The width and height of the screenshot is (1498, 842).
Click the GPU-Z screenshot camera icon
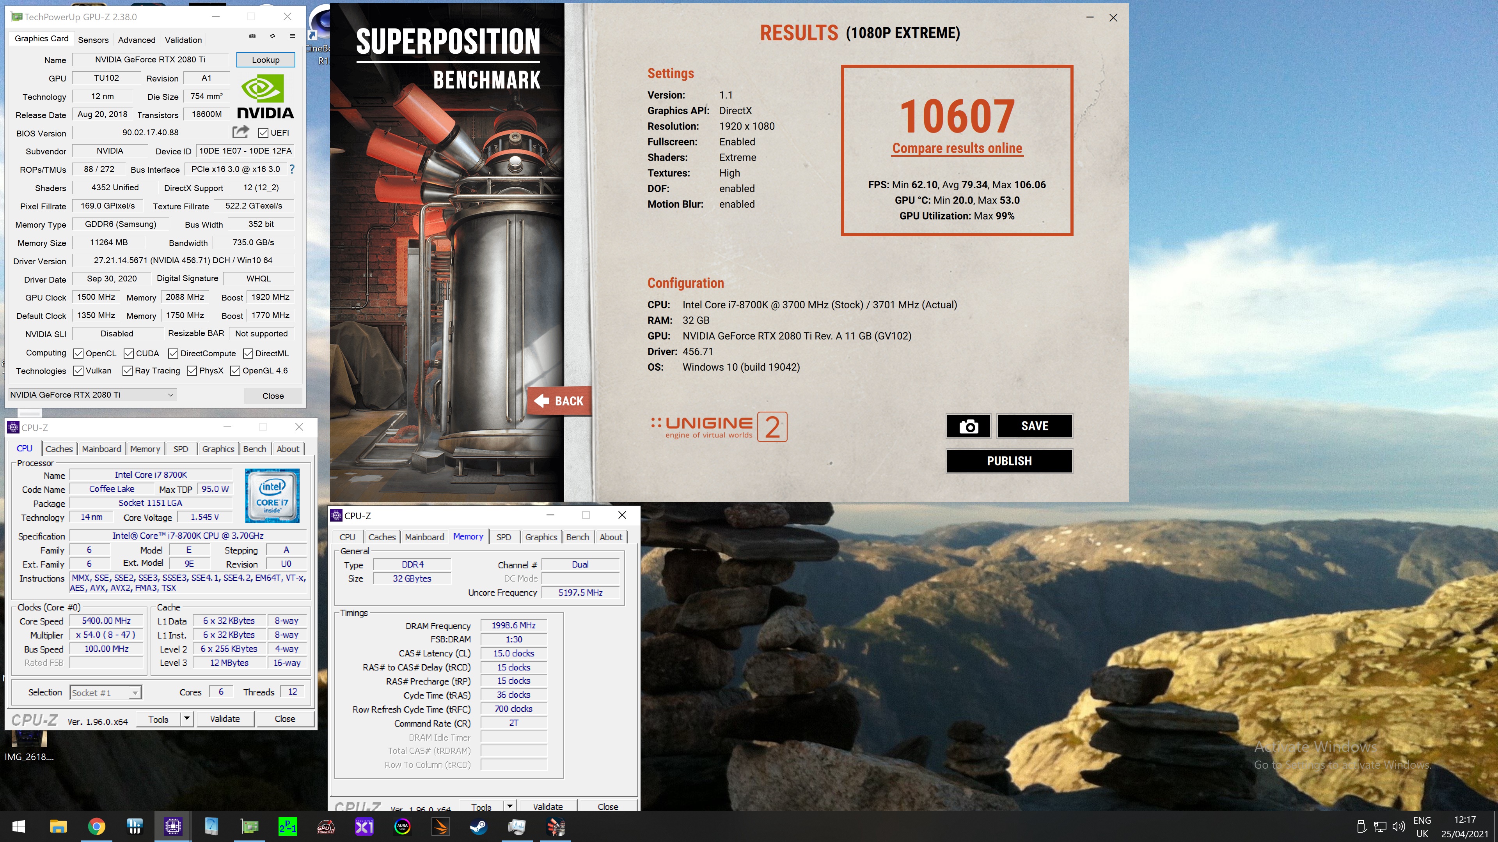point(252,36)
